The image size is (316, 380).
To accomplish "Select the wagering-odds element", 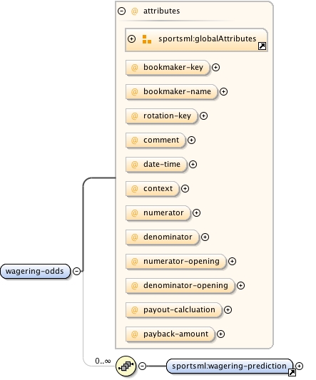I will (35, 271).
